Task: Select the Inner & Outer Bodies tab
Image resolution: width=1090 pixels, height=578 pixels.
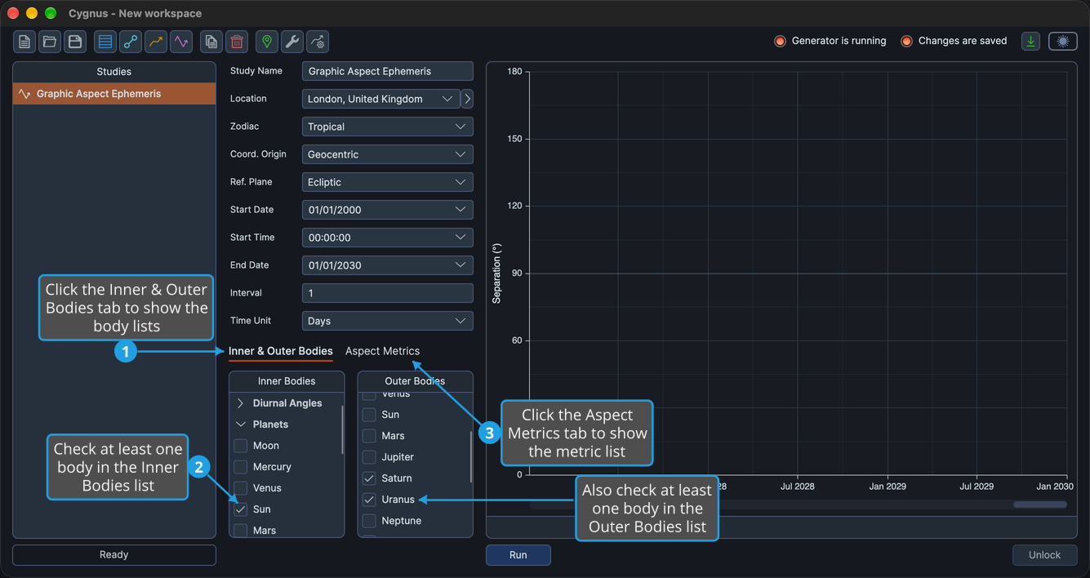Action: 281,351
